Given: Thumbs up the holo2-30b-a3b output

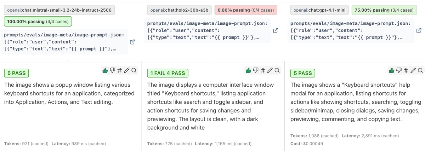Looking at the screenshot, I should click(x=248, y=70).
